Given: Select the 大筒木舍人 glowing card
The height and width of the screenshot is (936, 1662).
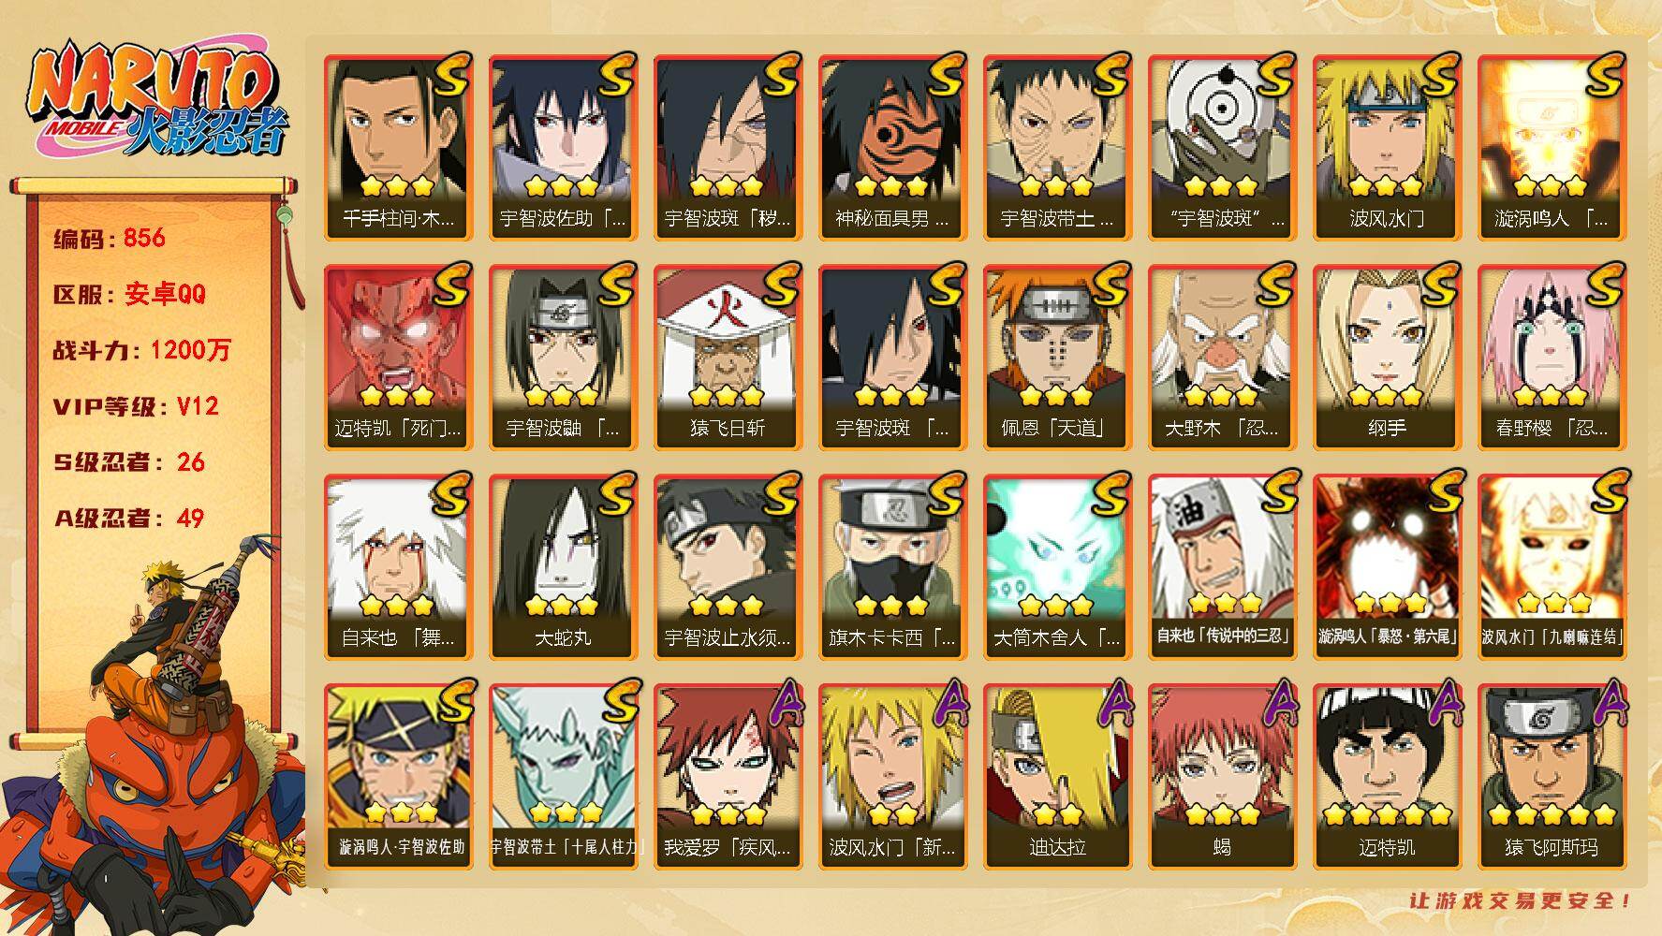Looking at the screenshot, I should click(1057, 566).
